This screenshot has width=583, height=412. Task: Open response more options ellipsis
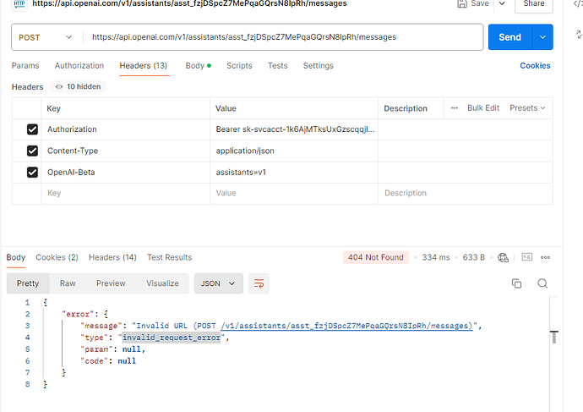point(546,257)
